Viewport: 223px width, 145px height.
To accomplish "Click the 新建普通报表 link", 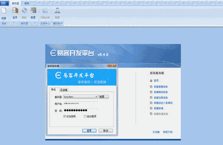I will [x=161, y=87].
